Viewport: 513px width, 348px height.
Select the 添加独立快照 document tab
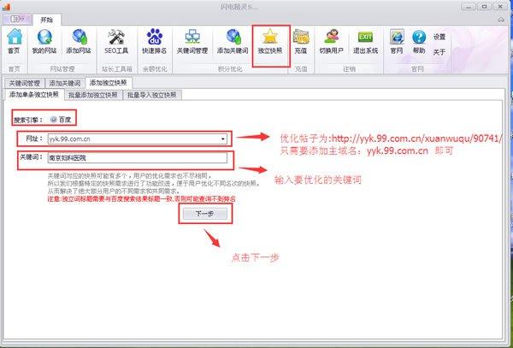pyautogui.click(x=109, y=82)
